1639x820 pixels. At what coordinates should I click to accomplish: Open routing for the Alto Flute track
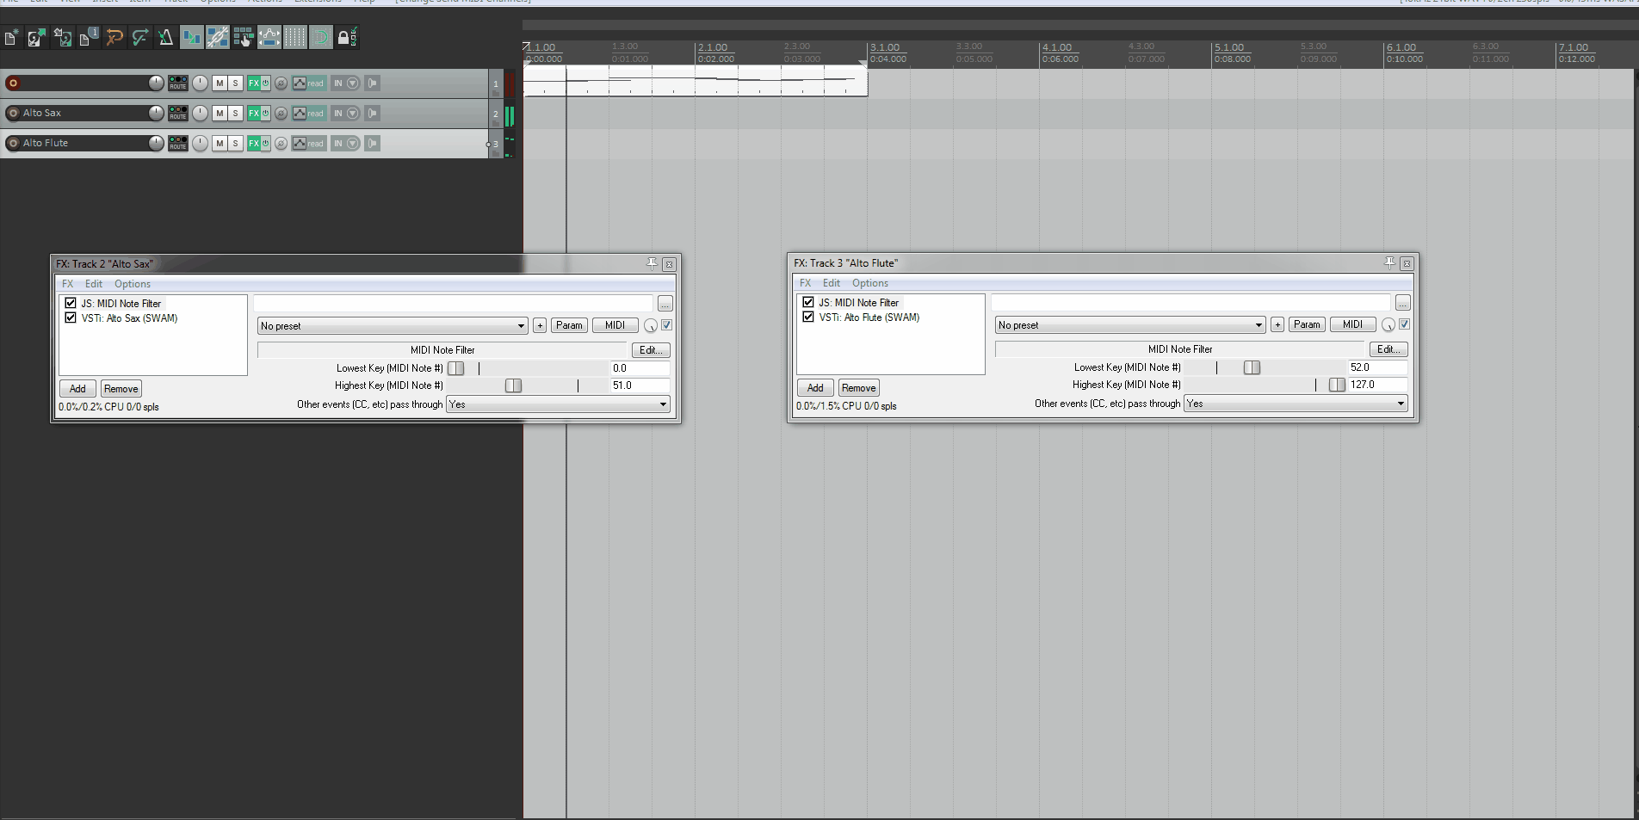pos(177,143)
